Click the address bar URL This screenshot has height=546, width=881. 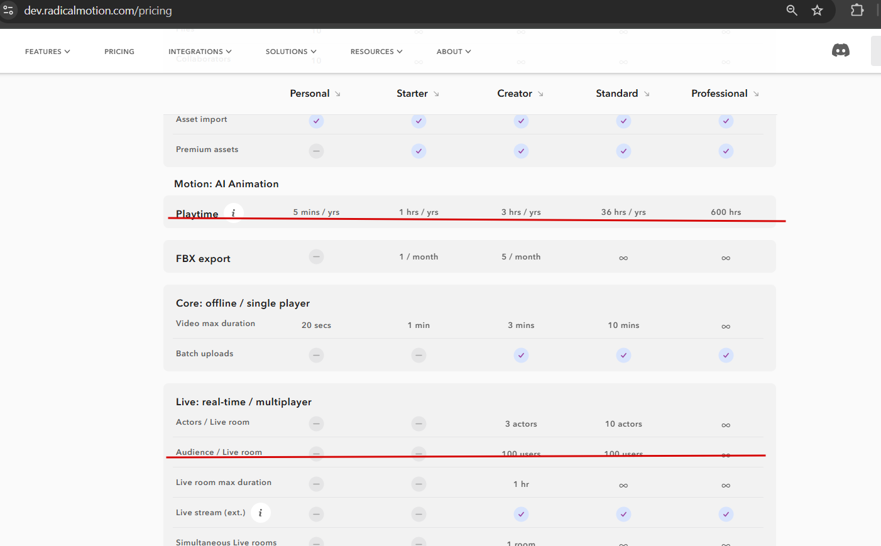click(98, 11)
